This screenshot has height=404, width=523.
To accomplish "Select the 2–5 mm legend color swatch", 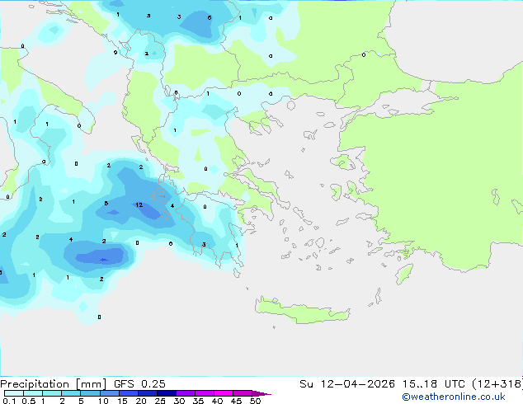I will 71,393.
